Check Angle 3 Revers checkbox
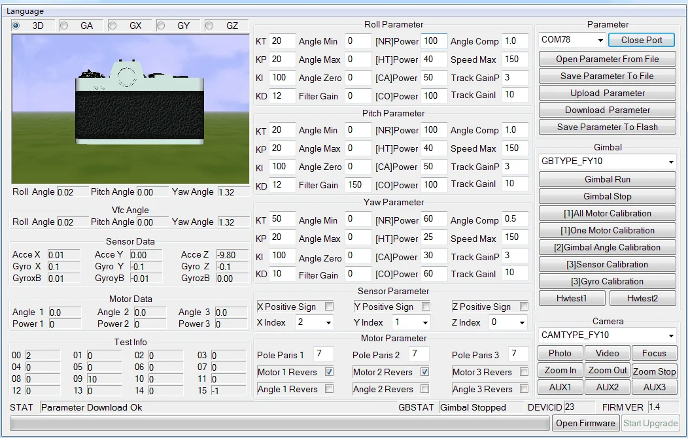688x438 pixels. tap(523, 388)
